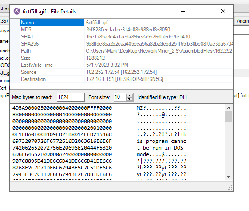Minimize the File Details window
The width and height of the screenshot is (249, 211).
183,11
